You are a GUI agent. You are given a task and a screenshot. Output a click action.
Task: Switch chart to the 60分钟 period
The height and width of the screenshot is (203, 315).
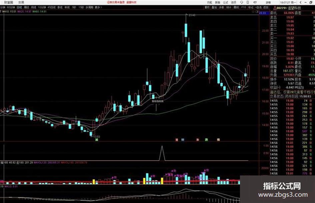[x=11, y=7]
